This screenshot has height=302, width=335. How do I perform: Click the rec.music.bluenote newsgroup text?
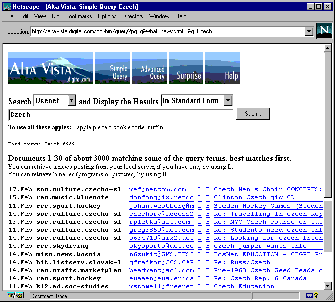tap(73, 197)
